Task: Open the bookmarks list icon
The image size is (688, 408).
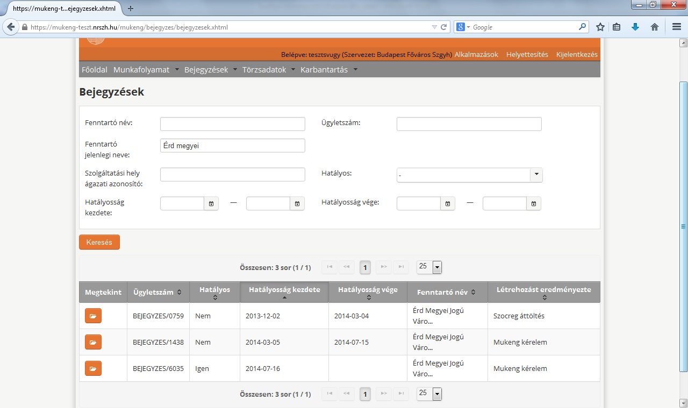Action: click(617, 27)
